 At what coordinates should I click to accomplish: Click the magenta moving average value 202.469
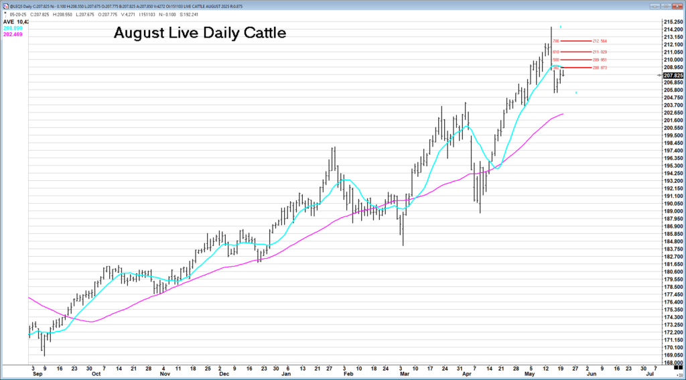pos(13,34)
